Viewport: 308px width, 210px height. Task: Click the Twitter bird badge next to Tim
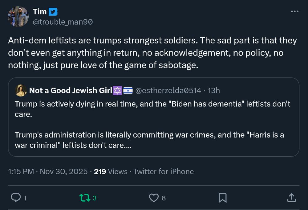(53, 11)
